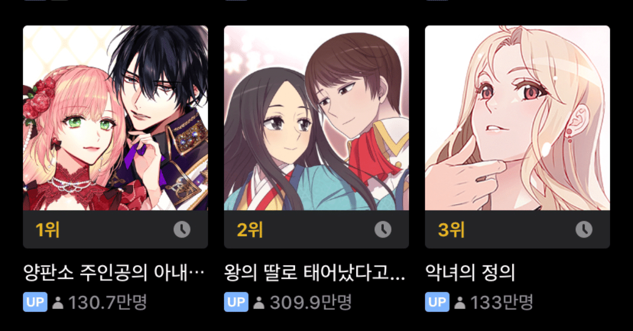
Task: Tap the clock icon on rank 3 card
Action: click(x=584, y=229)
